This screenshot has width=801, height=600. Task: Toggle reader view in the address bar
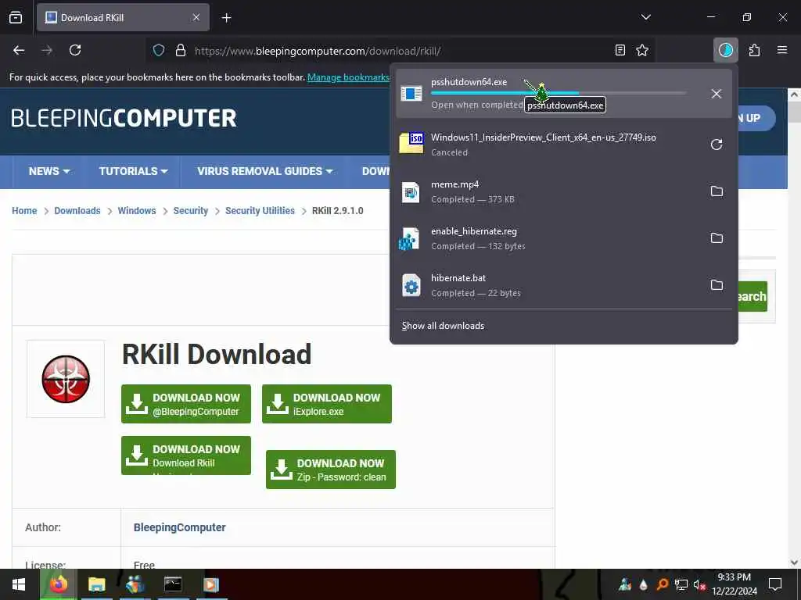(620, 50)
